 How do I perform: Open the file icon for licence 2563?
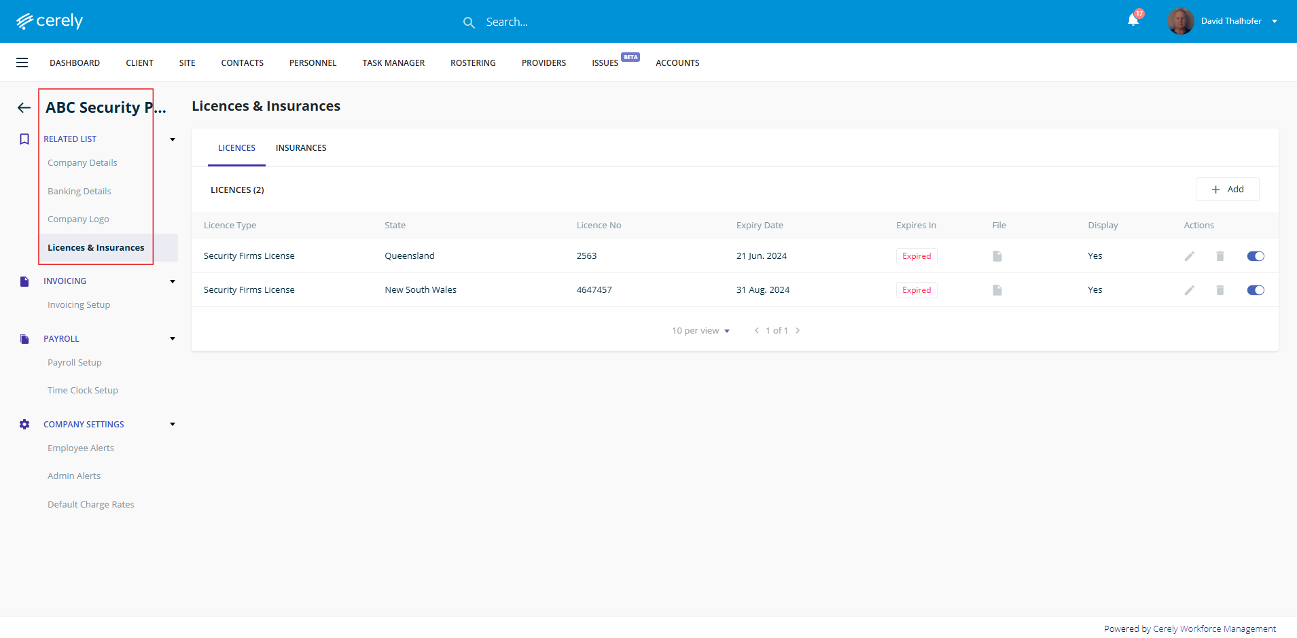point(997,256)
